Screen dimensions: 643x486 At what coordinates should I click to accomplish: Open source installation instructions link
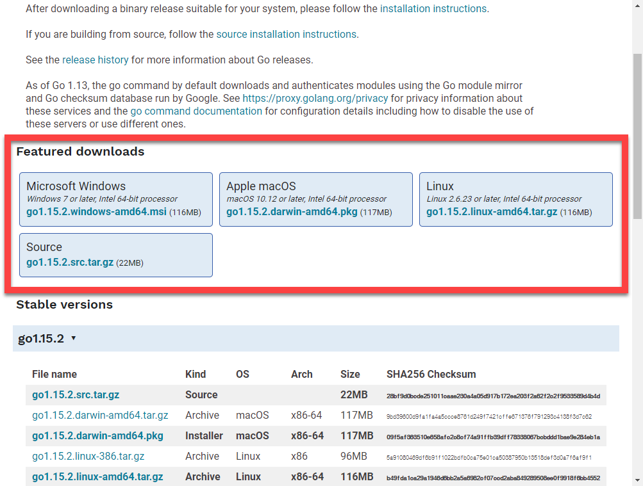click(x=286, y=35)
